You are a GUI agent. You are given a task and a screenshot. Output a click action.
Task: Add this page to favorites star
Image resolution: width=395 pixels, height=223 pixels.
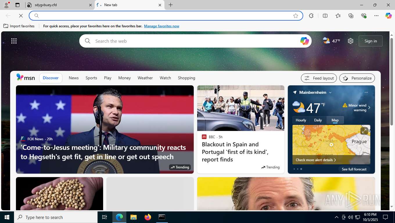pyautogui.click(x=296, y=16)
